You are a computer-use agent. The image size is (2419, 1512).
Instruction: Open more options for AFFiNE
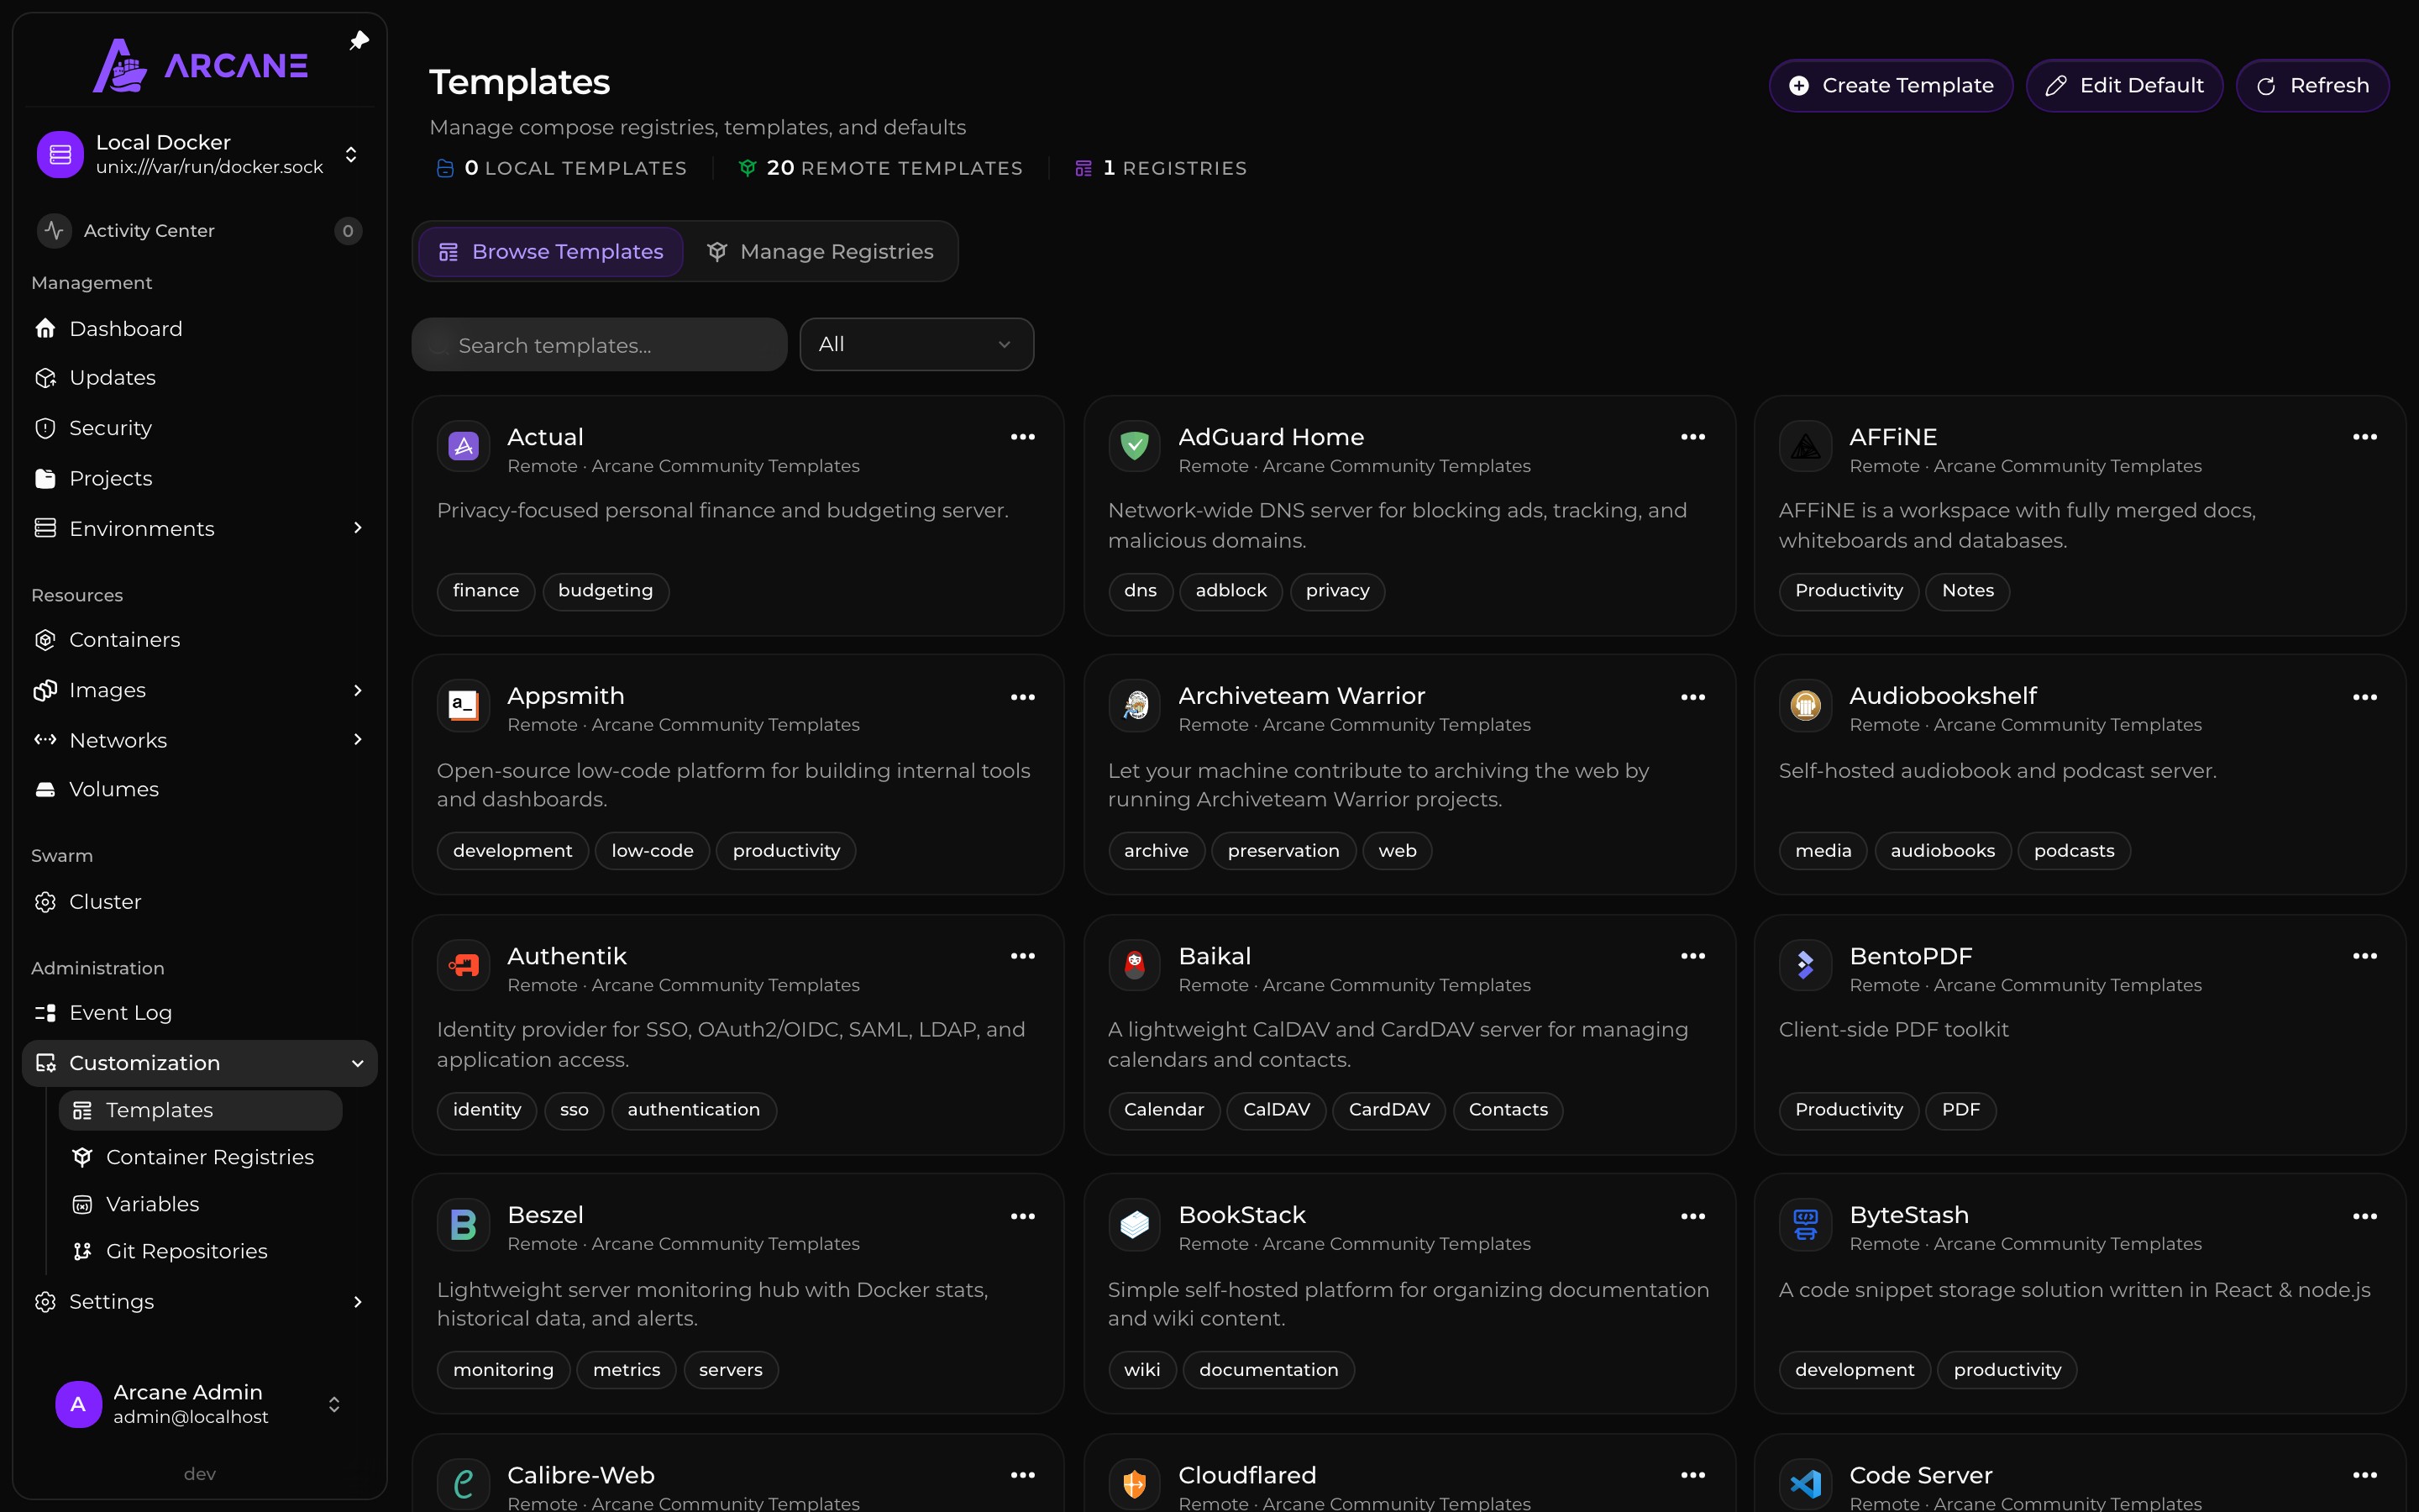tap(2365, 437)
